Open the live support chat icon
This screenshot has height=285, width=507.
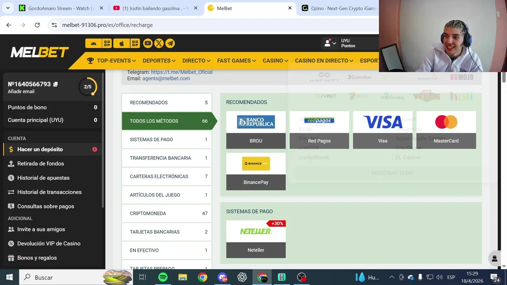coord(494,258)
